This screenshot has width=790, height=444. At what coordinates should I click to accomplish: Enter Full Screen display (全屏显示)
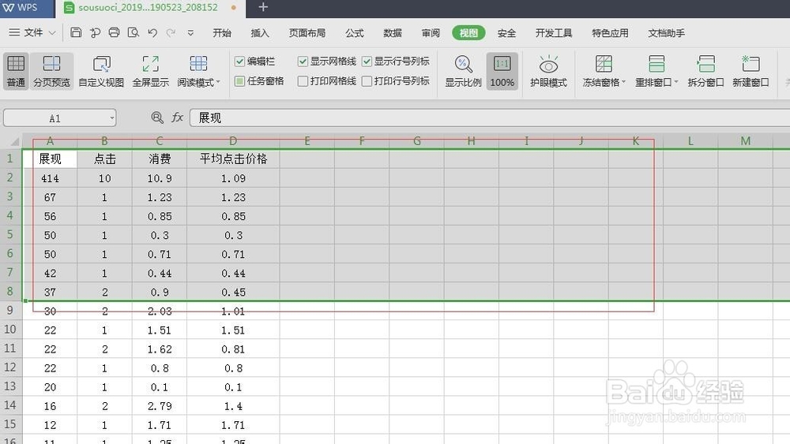coord(150,71)
